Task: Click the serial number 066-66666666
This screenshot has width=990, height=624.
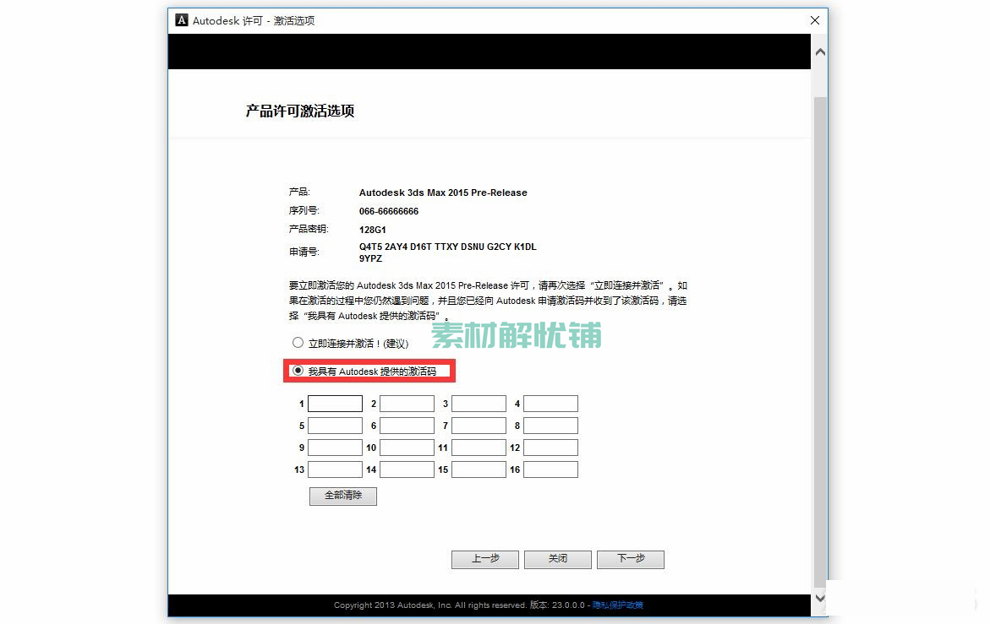Action: click(x=389, y=211)
